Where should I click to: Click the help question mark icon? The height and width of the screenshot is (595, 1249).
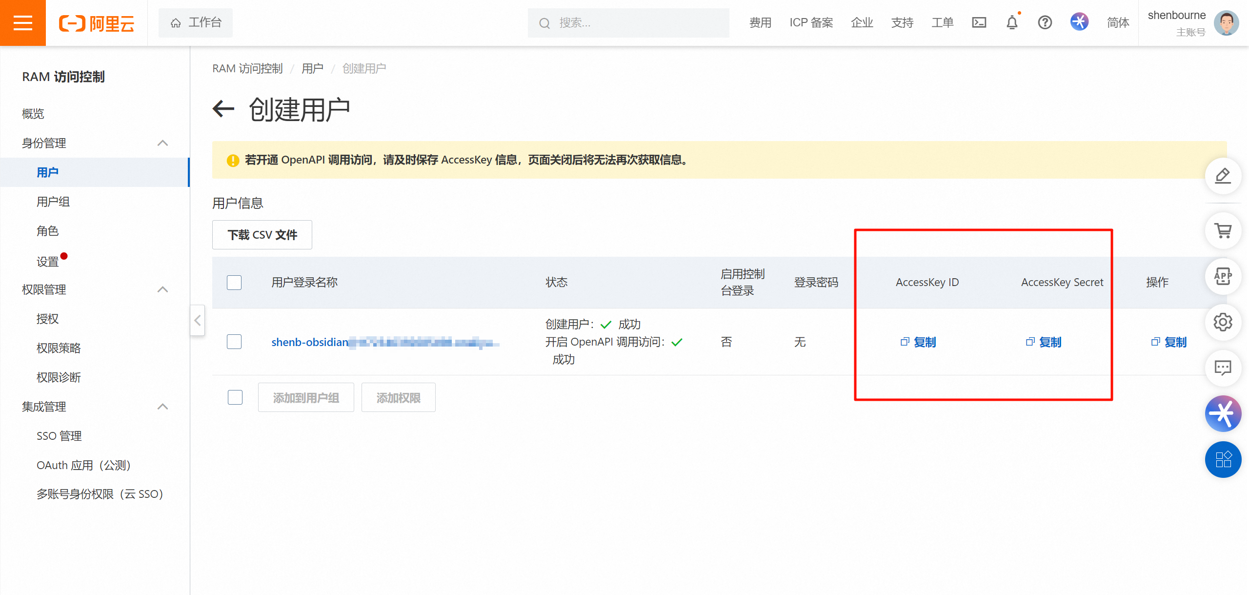click(x=1045, y=22)
